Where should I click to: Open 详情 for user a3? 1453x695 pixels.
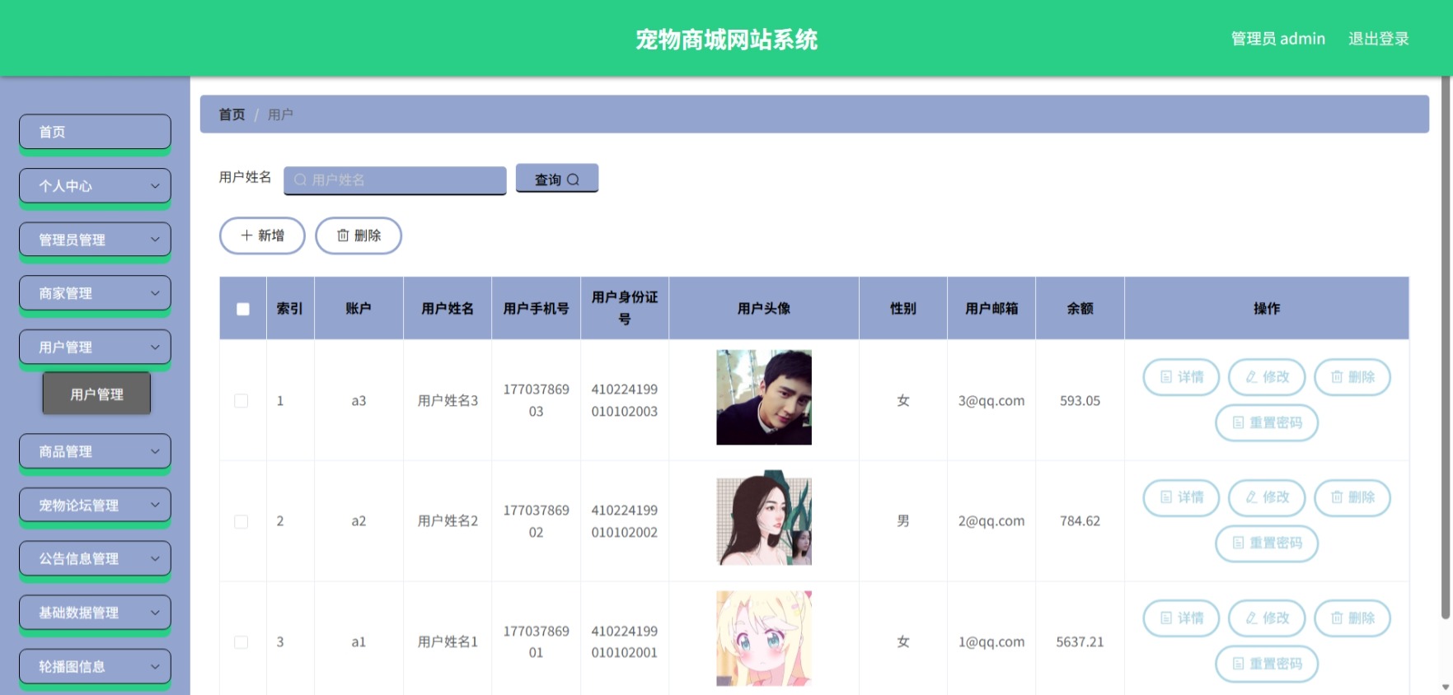coord(1181,377)
